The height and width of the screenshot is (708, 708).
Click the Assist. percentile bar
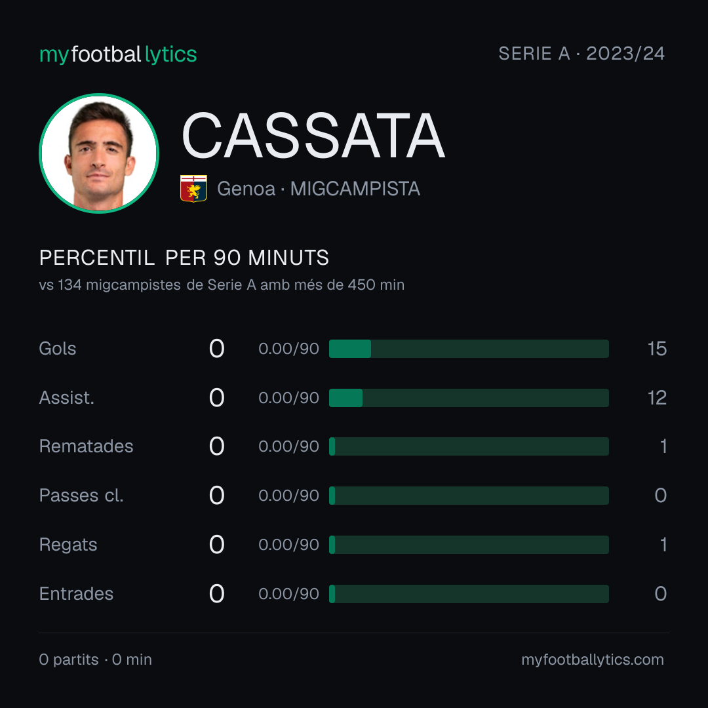[x=469, y=398]
